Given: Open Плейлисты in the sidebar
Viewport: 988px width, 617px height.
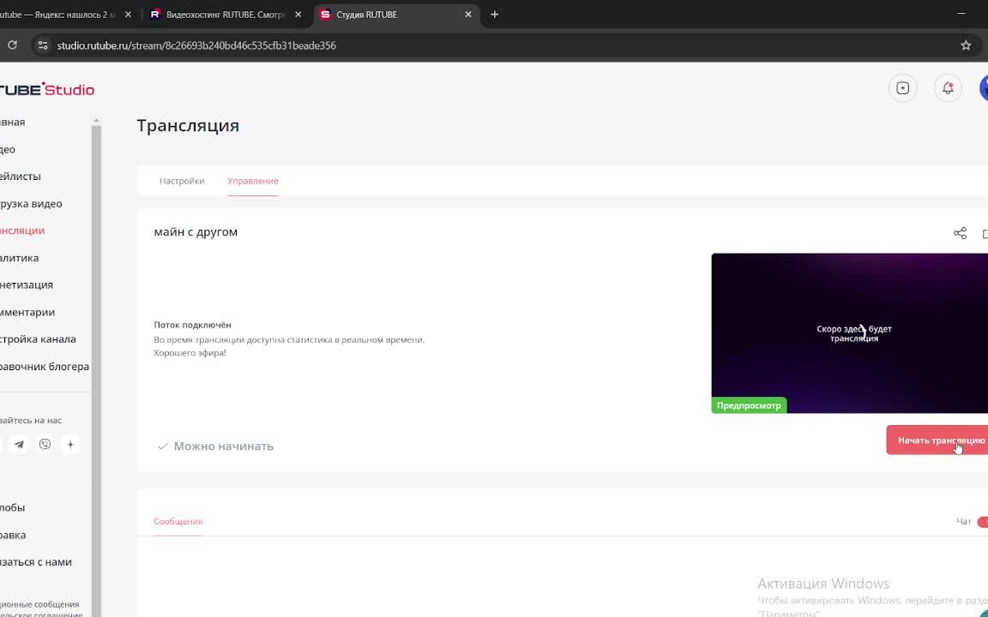Looking at the screenshot, I should [21, 177].
